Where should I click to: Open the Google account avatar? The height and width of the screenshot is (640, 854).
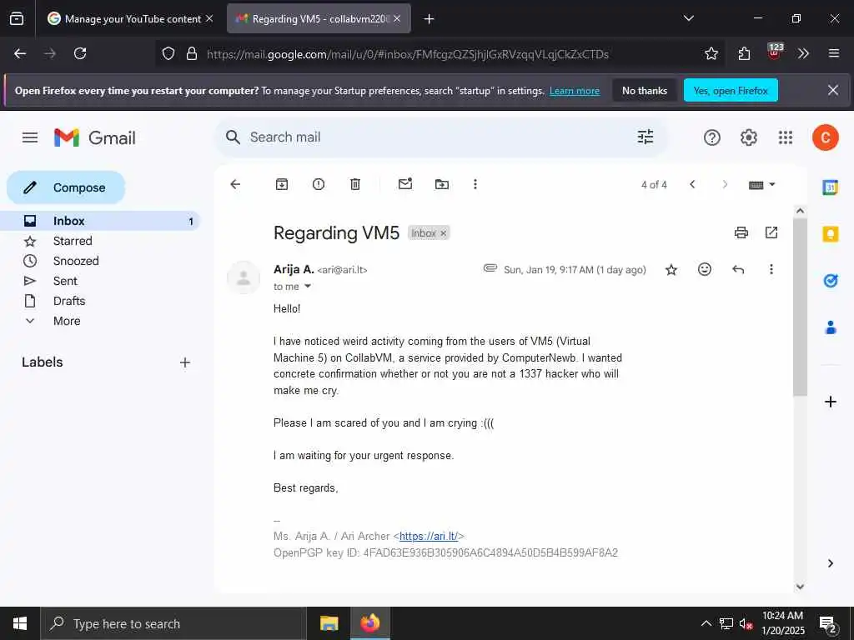(x=825, y=137)
